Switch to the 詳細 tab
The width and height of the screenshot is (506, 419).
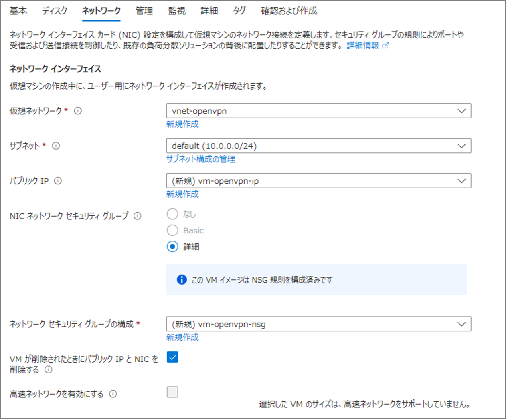[x=209, y=11]
